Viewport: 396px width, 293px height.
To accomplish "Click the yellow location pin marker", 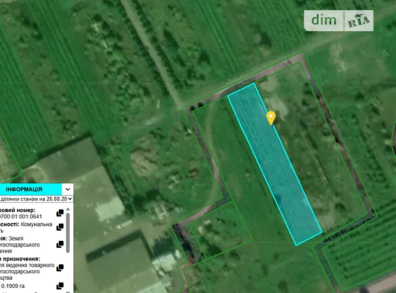I will (x=271, y=117).
